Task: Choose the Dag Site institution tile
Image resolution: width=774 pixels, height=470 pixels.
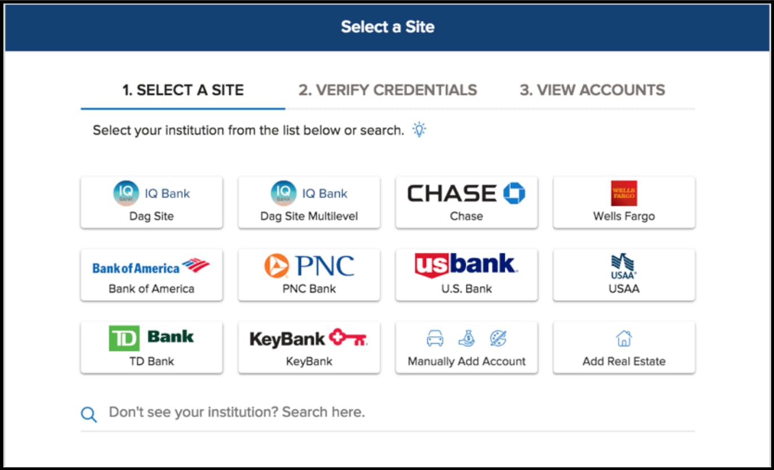Action: tap(151, 203)
